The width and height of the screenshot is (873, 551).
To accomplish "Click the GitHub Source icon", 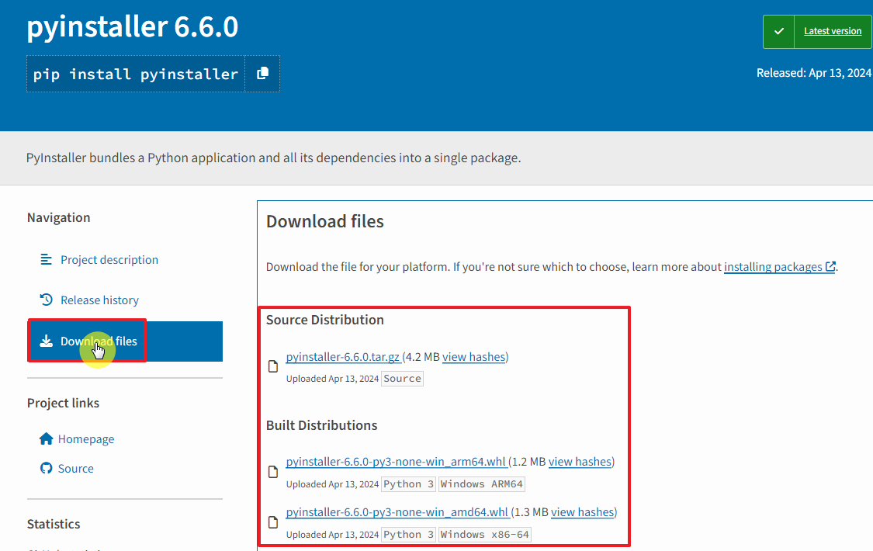I will 47,468.
